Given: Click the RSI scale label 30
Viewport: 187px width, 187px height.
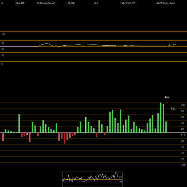Looking at the screenshot, I should coord(3,55).
